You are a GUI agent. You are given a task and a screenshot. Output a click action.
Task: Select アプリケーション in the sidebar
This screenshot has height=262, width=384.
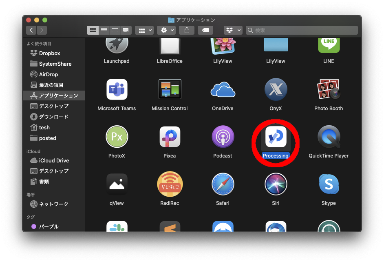[x=54, y=95]
